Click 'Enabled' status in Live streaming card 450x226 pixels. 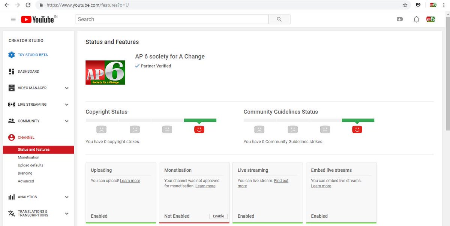[x=246, y=216]
